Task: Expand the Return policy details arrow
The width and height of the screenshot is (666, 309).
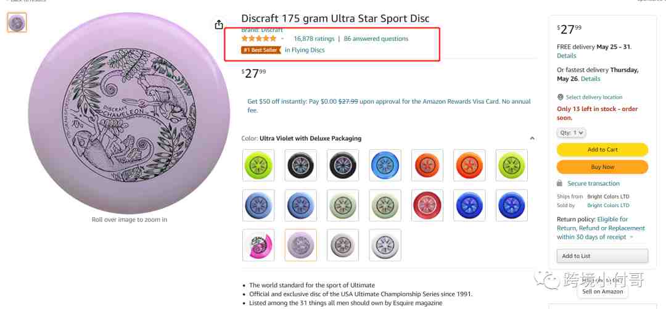Action: point(631,237)
